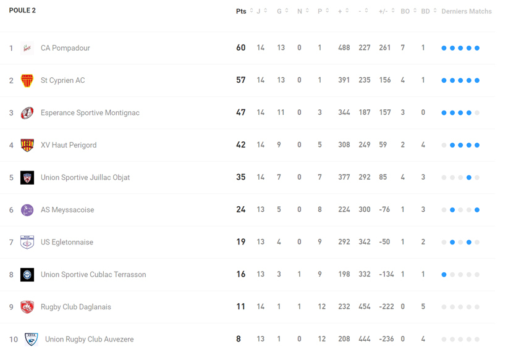508x355 pixels.
Task: Click the AS Meyssacoise purple logo
Action: point(27,210)
